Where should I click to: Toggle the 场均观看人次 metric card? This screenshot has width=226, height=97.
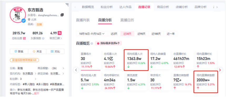(136, 60)
